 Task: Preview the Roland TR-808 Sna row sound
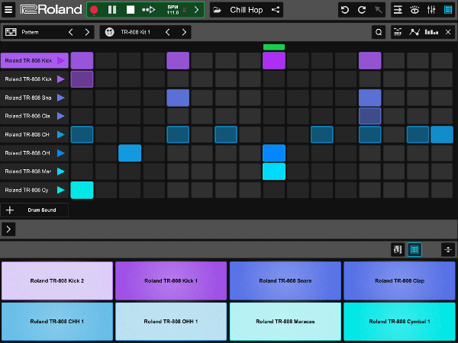click(61, 98)
